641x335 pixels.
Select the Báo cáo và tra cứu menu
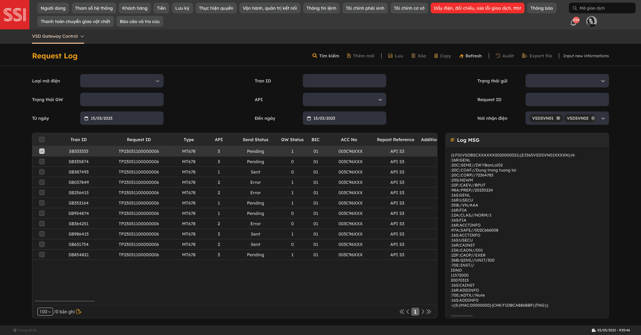(x=140, y=21)
